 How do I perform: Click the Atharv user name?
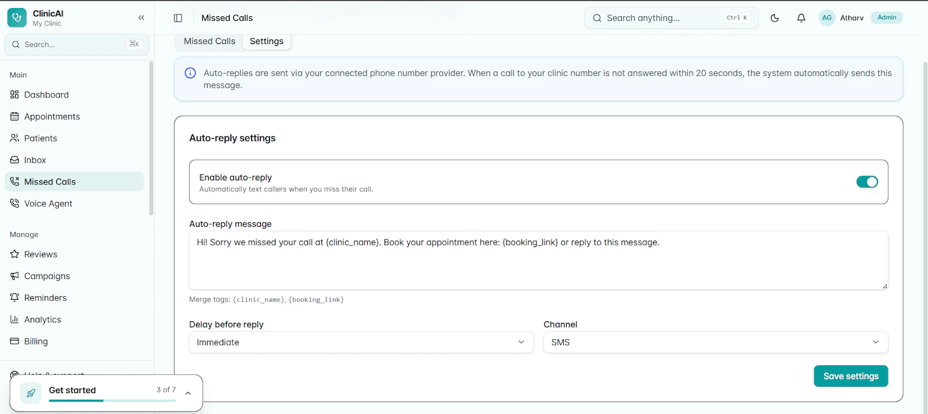851,18
